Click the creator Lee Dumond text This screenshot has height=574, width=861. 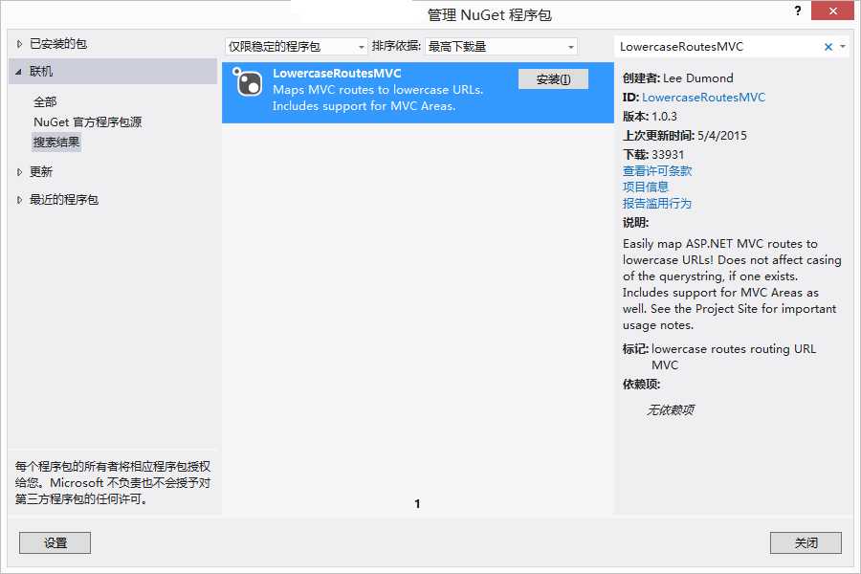[698, 78]
